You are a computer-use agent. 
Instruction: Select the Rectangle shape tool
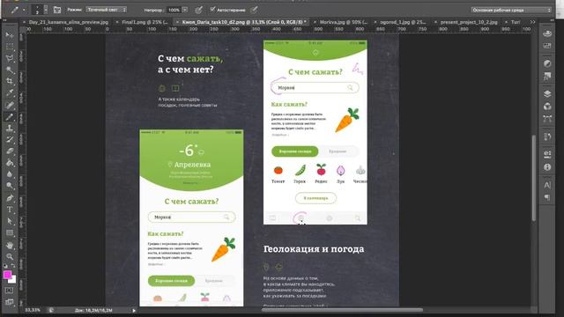(x=10, y=232)
